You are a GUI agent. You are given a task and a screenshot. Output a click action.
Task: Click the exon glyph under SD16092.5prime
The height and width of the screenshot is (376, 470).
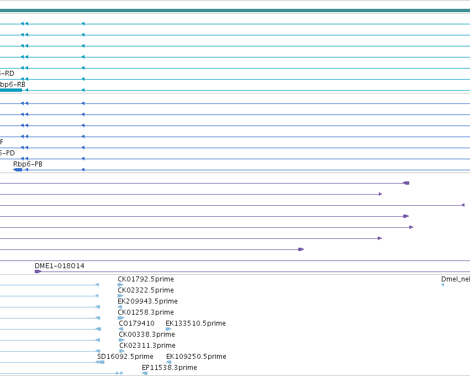tap(100, 363)
